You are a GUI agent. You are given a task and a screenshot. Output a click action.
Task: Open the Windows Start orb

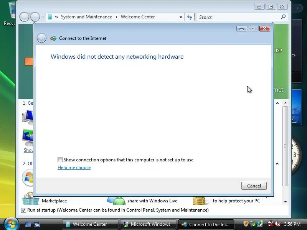pos(11,224)
